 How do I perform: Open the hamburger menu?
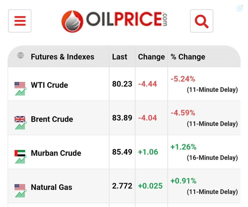(20, 21)
